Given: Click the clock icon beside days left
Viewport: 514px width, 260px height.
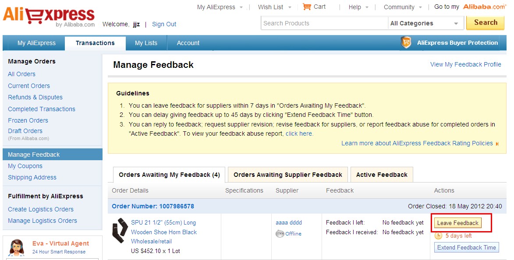Looking at the screenshot, I should [x=438, y=236].
